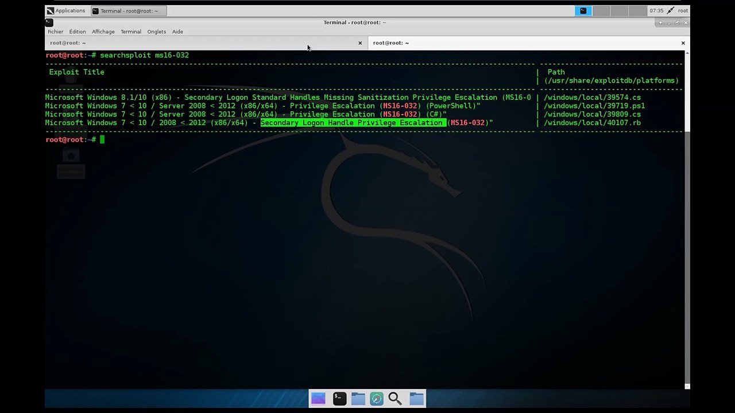Click the root user label in panel
The height and width of the screenshot is (413, 735).
[x=683, y=10]
